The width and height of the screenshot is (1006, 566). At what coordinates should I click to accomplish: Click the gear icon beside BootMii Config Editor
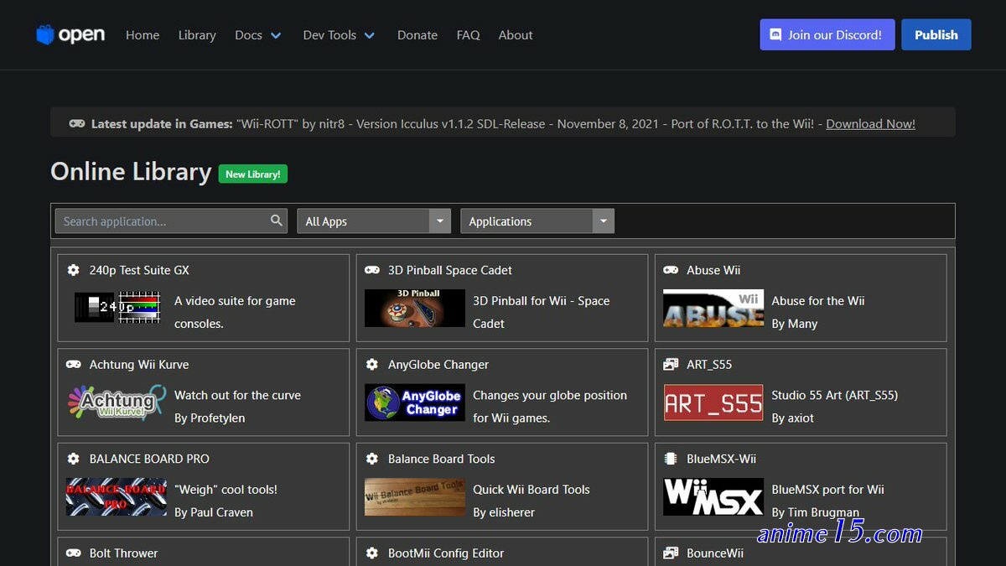tap(372, 553)
